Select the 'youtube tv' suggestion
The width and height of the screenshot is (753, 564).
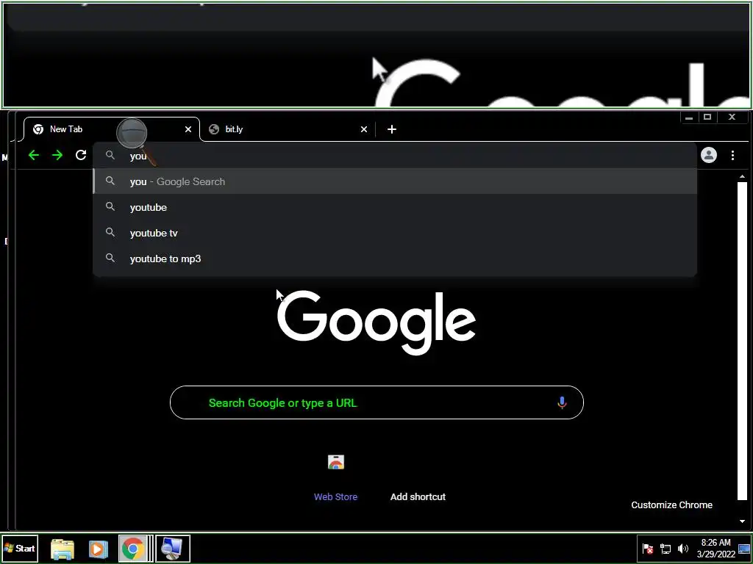395,233
